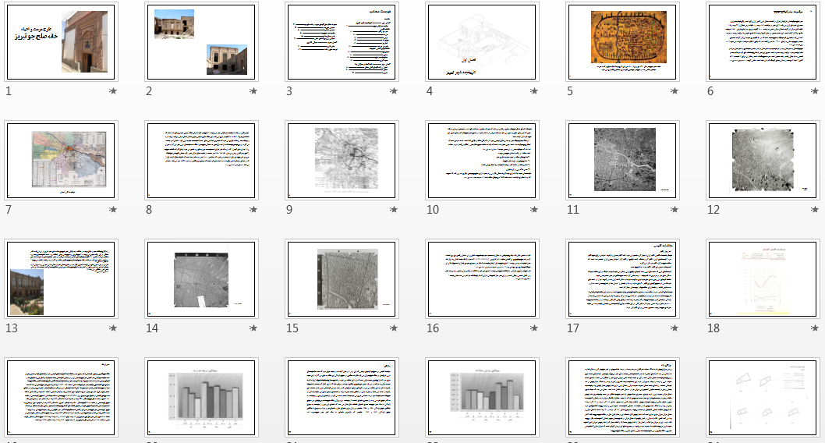
Task: Play transition star icon for slide 3
Action: point(394,91)
